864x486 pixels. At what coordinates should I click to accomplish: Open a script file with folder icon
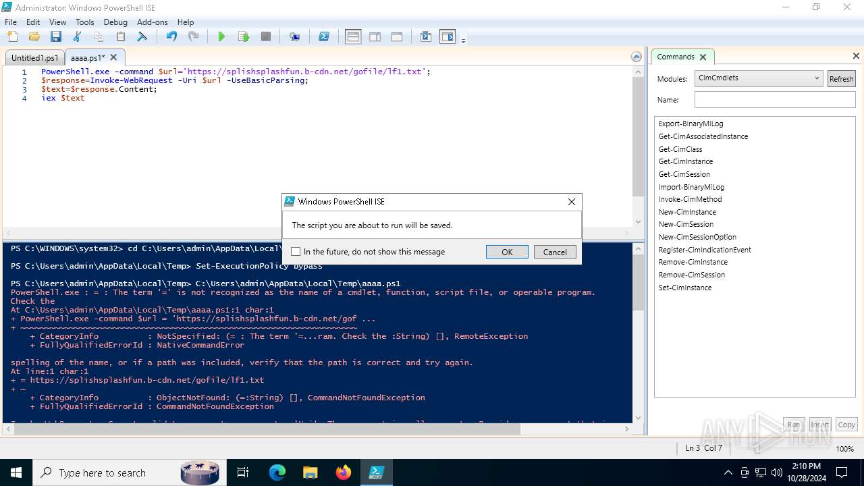(x=34, y=37)
